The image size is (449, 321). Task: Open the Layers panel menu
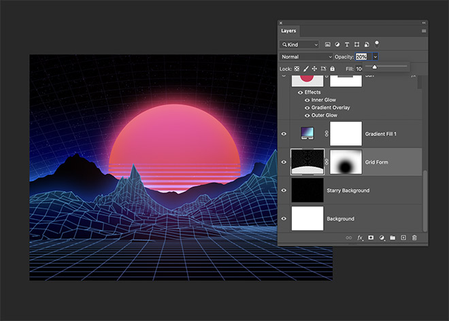[x=423, y=31]
